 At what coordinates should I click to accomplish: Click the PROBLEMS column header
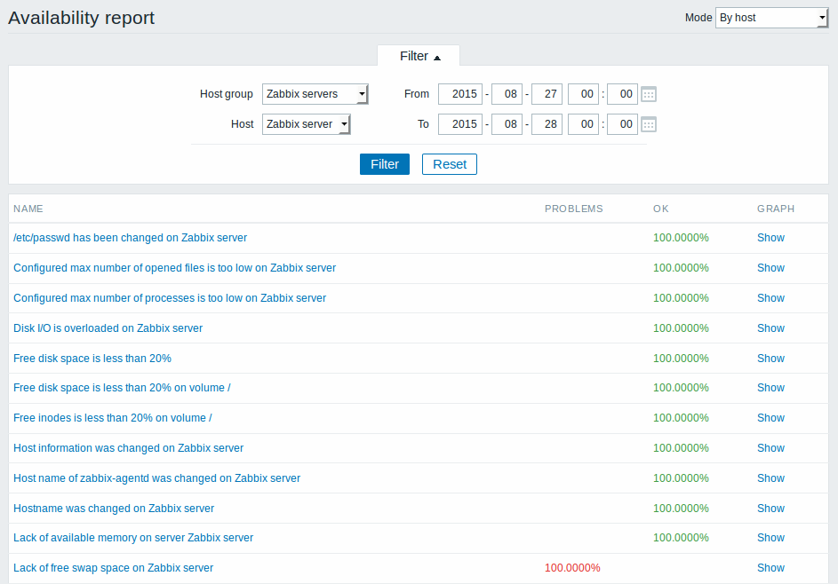573,209
